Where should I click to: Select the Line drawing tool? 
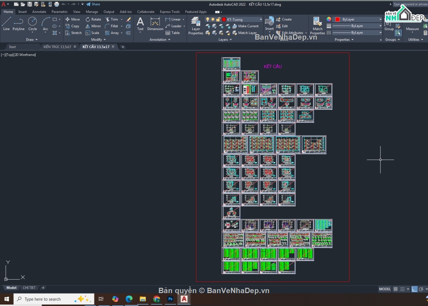point(6,24)
